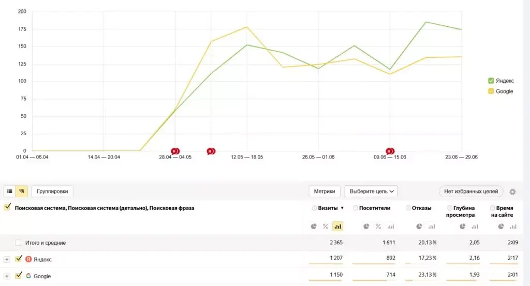The width and height of the screenshot is (530, 286).
Task: Open chart note marker between 28.04 and 12.05
Action: (211, 151)
